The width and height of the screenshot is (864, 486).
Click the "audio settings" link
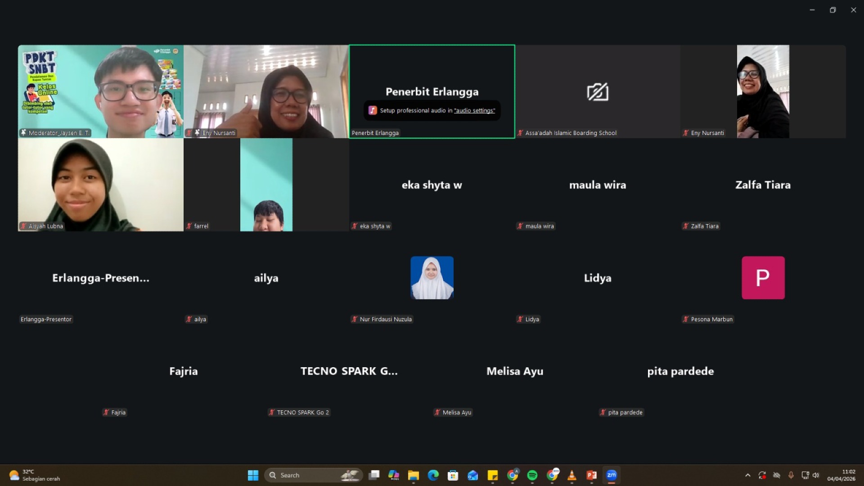pyautogui.click(x=474, y=111)
